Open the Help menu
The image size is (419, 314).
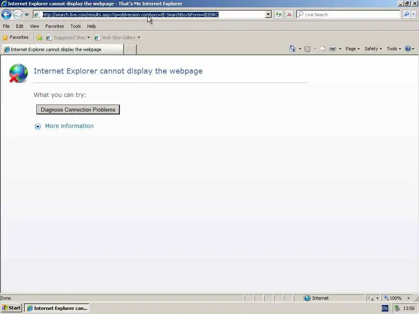pos(91,26)
